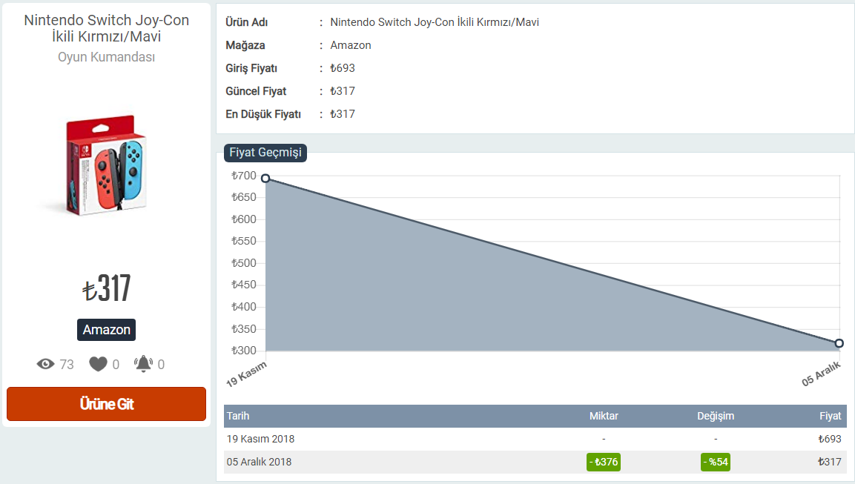Click the eye views icon
Image resolution: width=855 pixels, height=484 pixels.
[x=46, y=364]
